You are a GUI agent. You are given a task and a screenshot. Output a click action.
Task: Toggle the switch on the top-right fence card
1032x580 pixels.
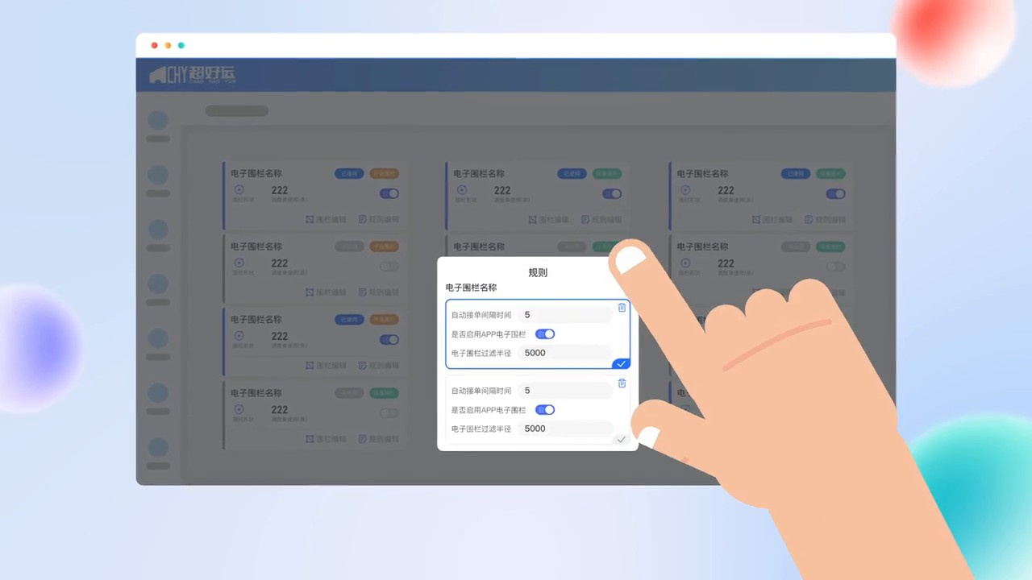[x=835, y=193]
